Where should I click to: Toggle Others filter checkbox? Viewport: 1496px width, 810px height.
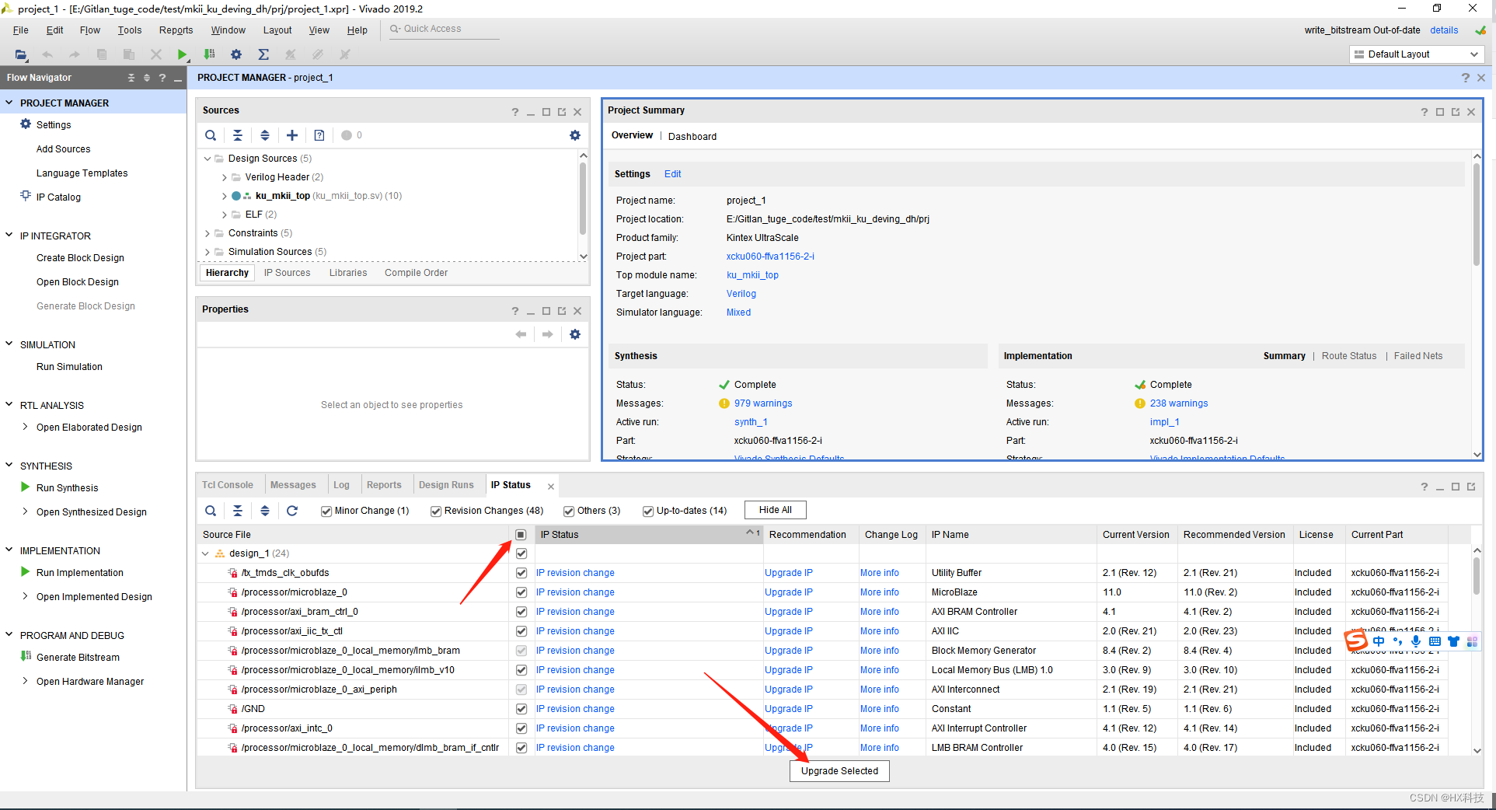(x=569, y=511)
